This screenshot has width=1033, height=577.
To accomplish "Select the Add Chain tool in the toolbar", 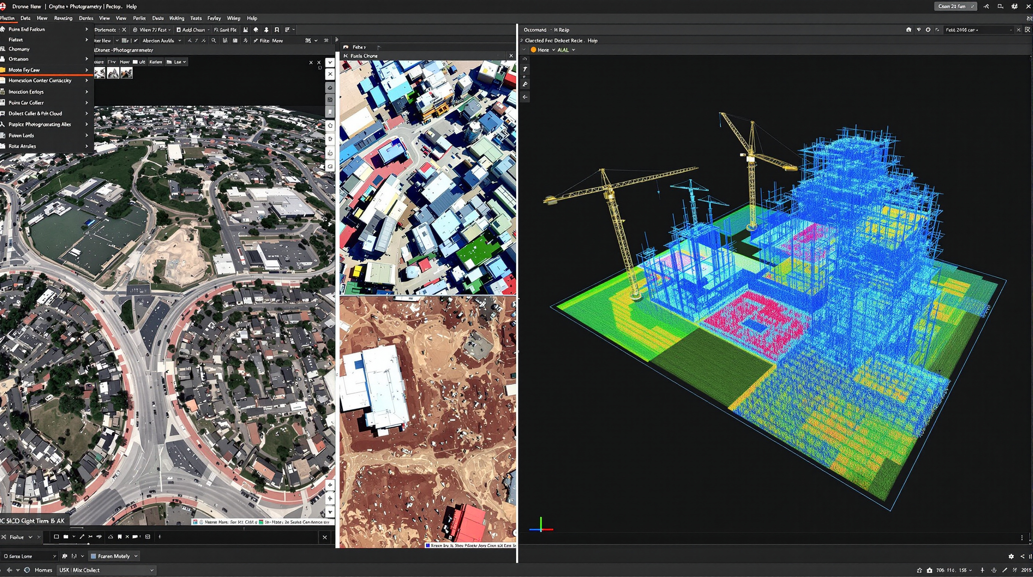I will click(x=193, y=30).
